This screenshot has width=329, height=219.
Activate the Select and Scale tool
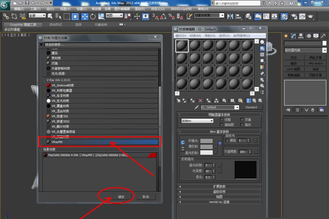click(101, 16)
